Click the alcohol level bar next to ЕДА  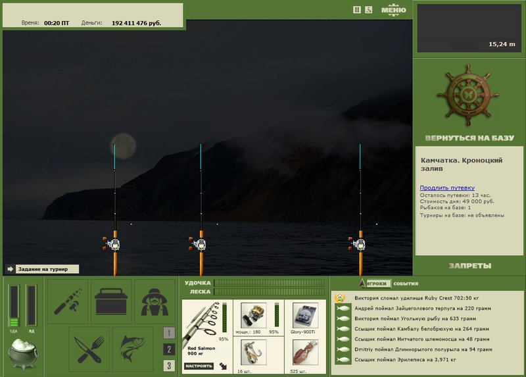pyautogui.click(x=32, y=306)
